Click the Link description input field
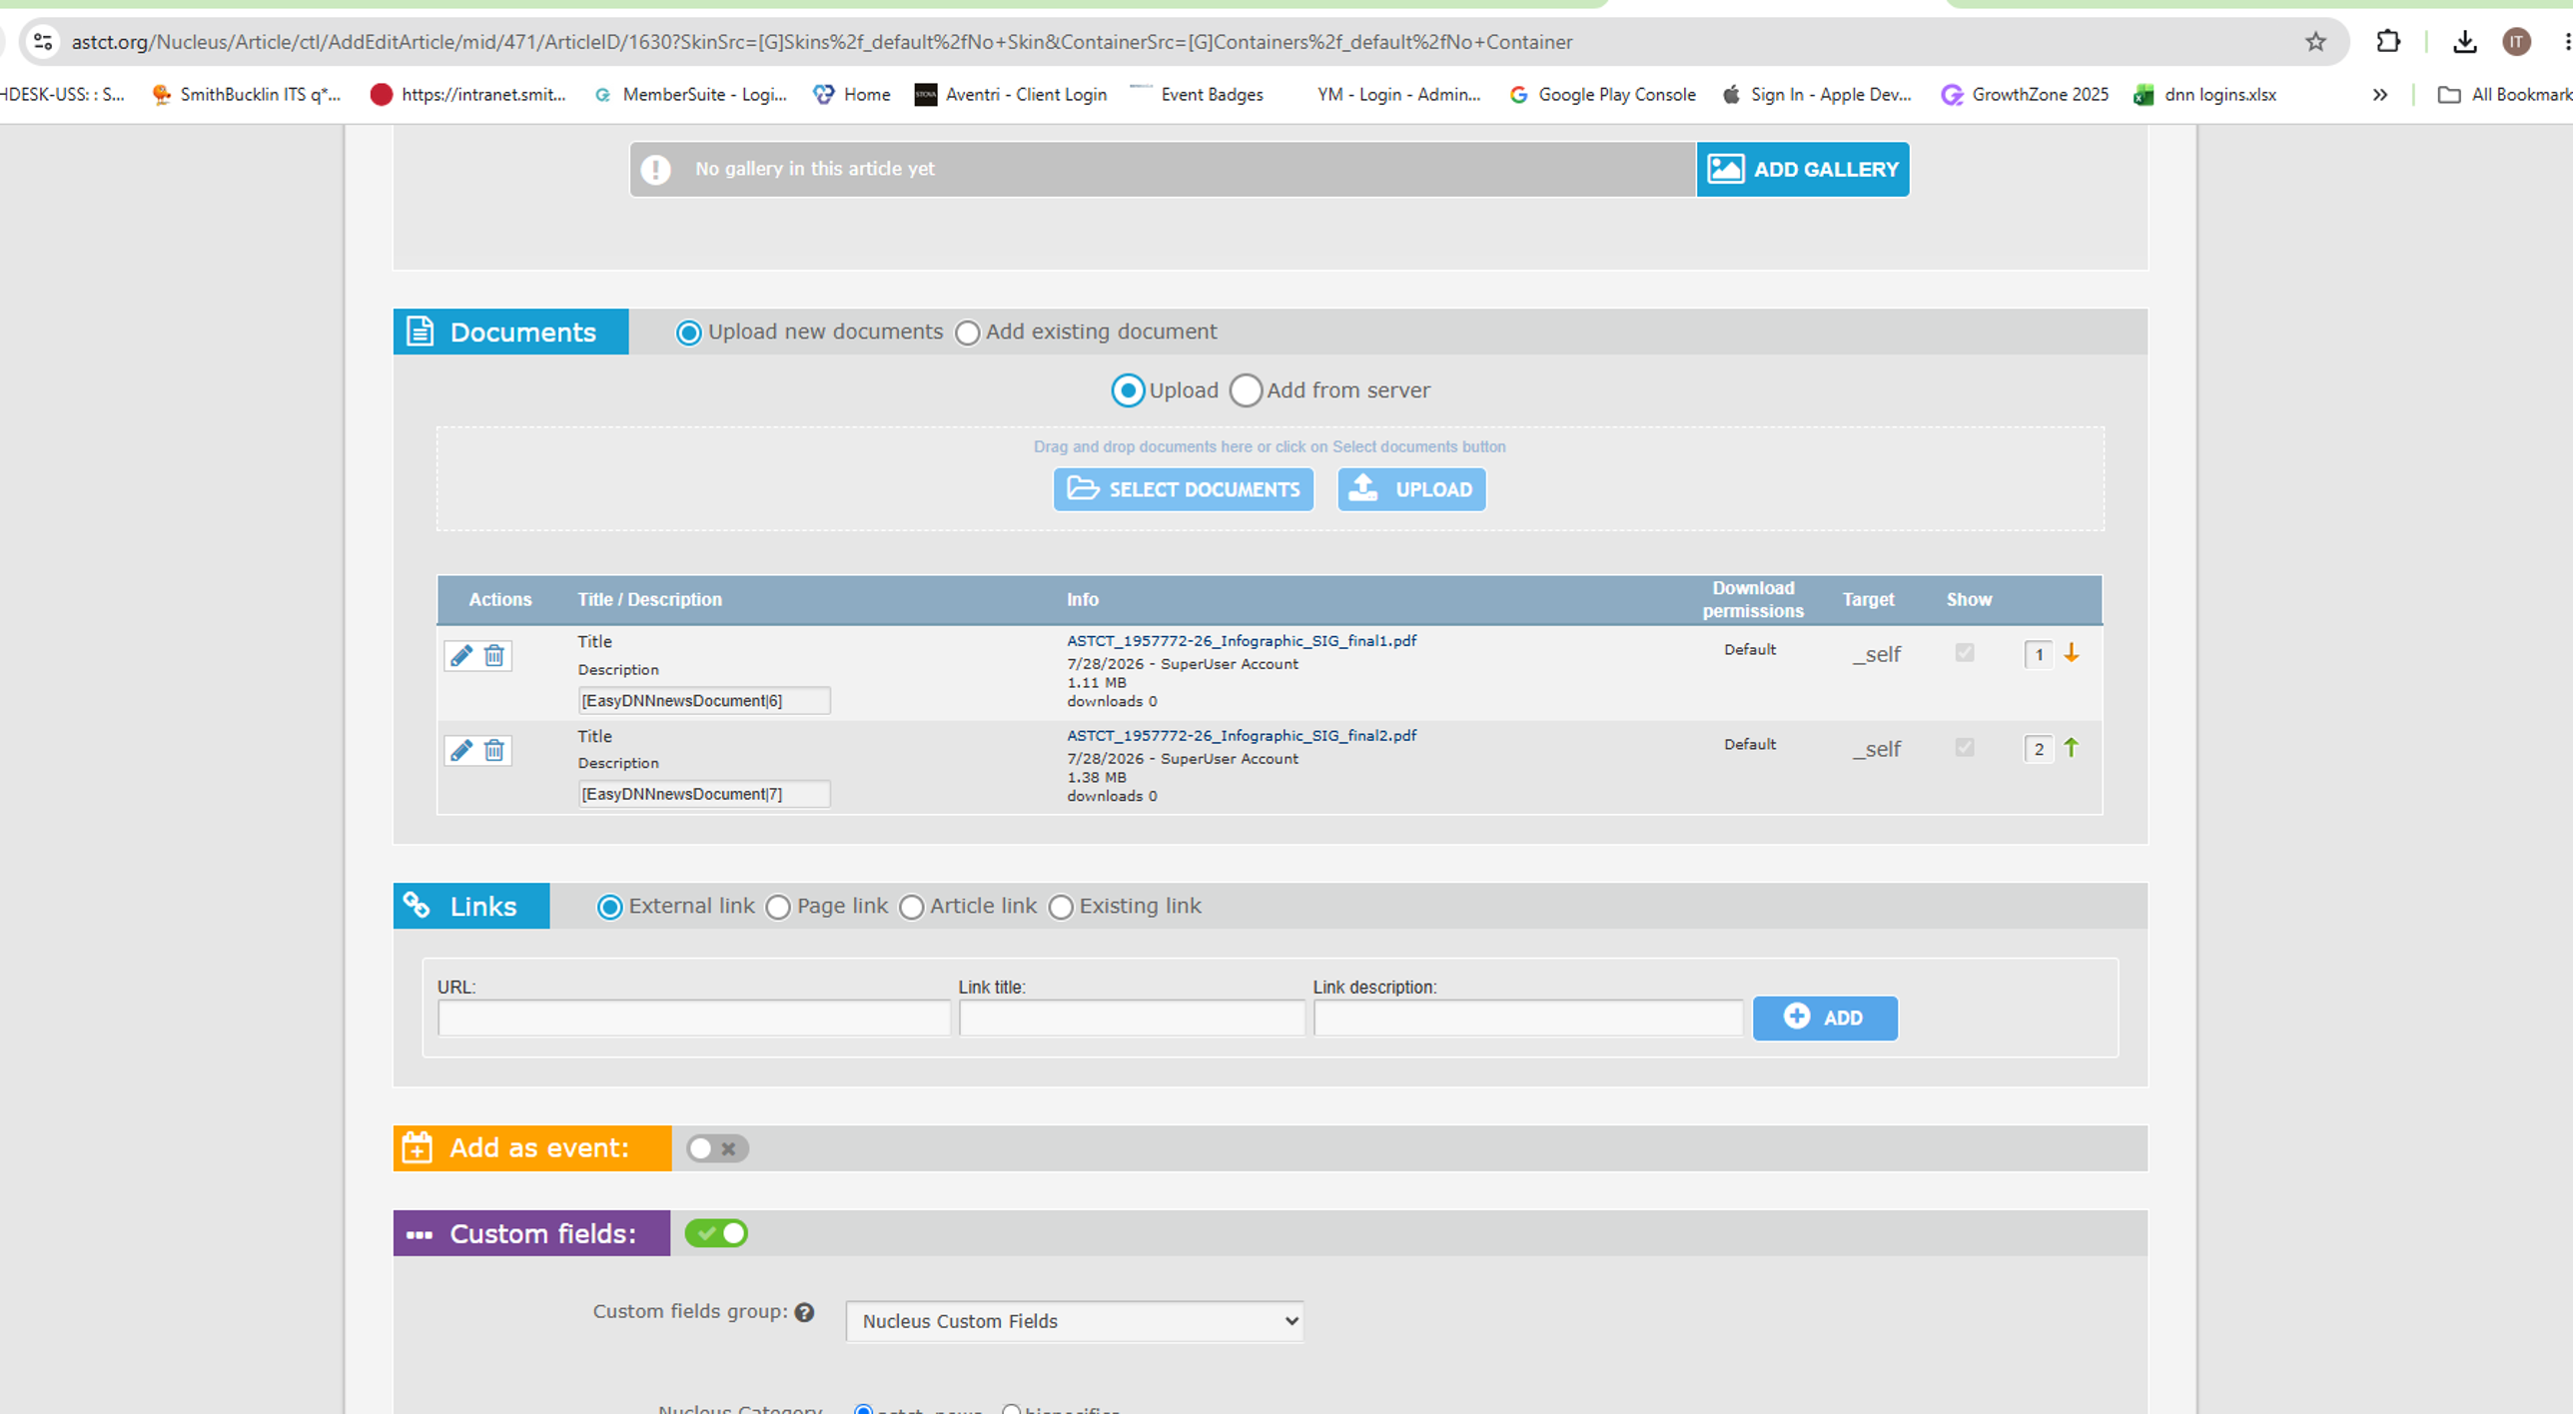Viewport: 2573px width, 1414px height. coord(1527,1018)
